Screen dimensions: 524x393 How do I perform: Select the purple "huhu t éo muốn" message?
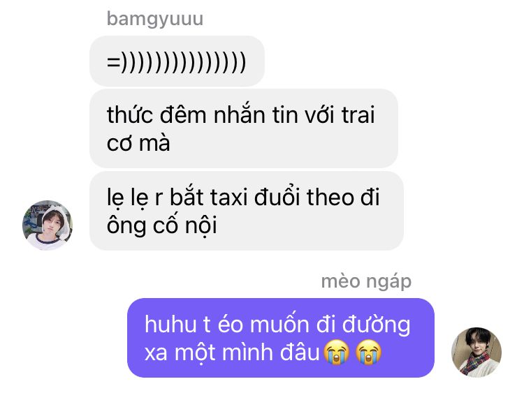pyautogui.click(x=281, y=338)
